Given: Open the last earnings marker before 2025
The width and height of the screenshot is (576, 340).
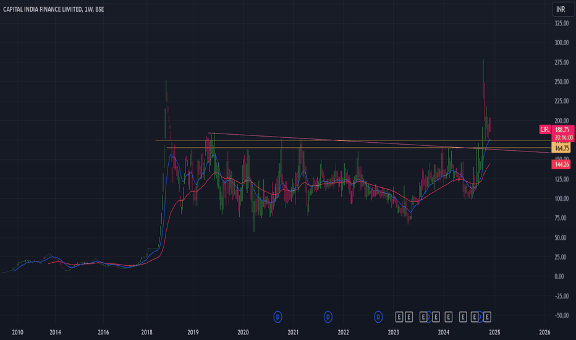Looking at the screenshot, I should 487,317.
